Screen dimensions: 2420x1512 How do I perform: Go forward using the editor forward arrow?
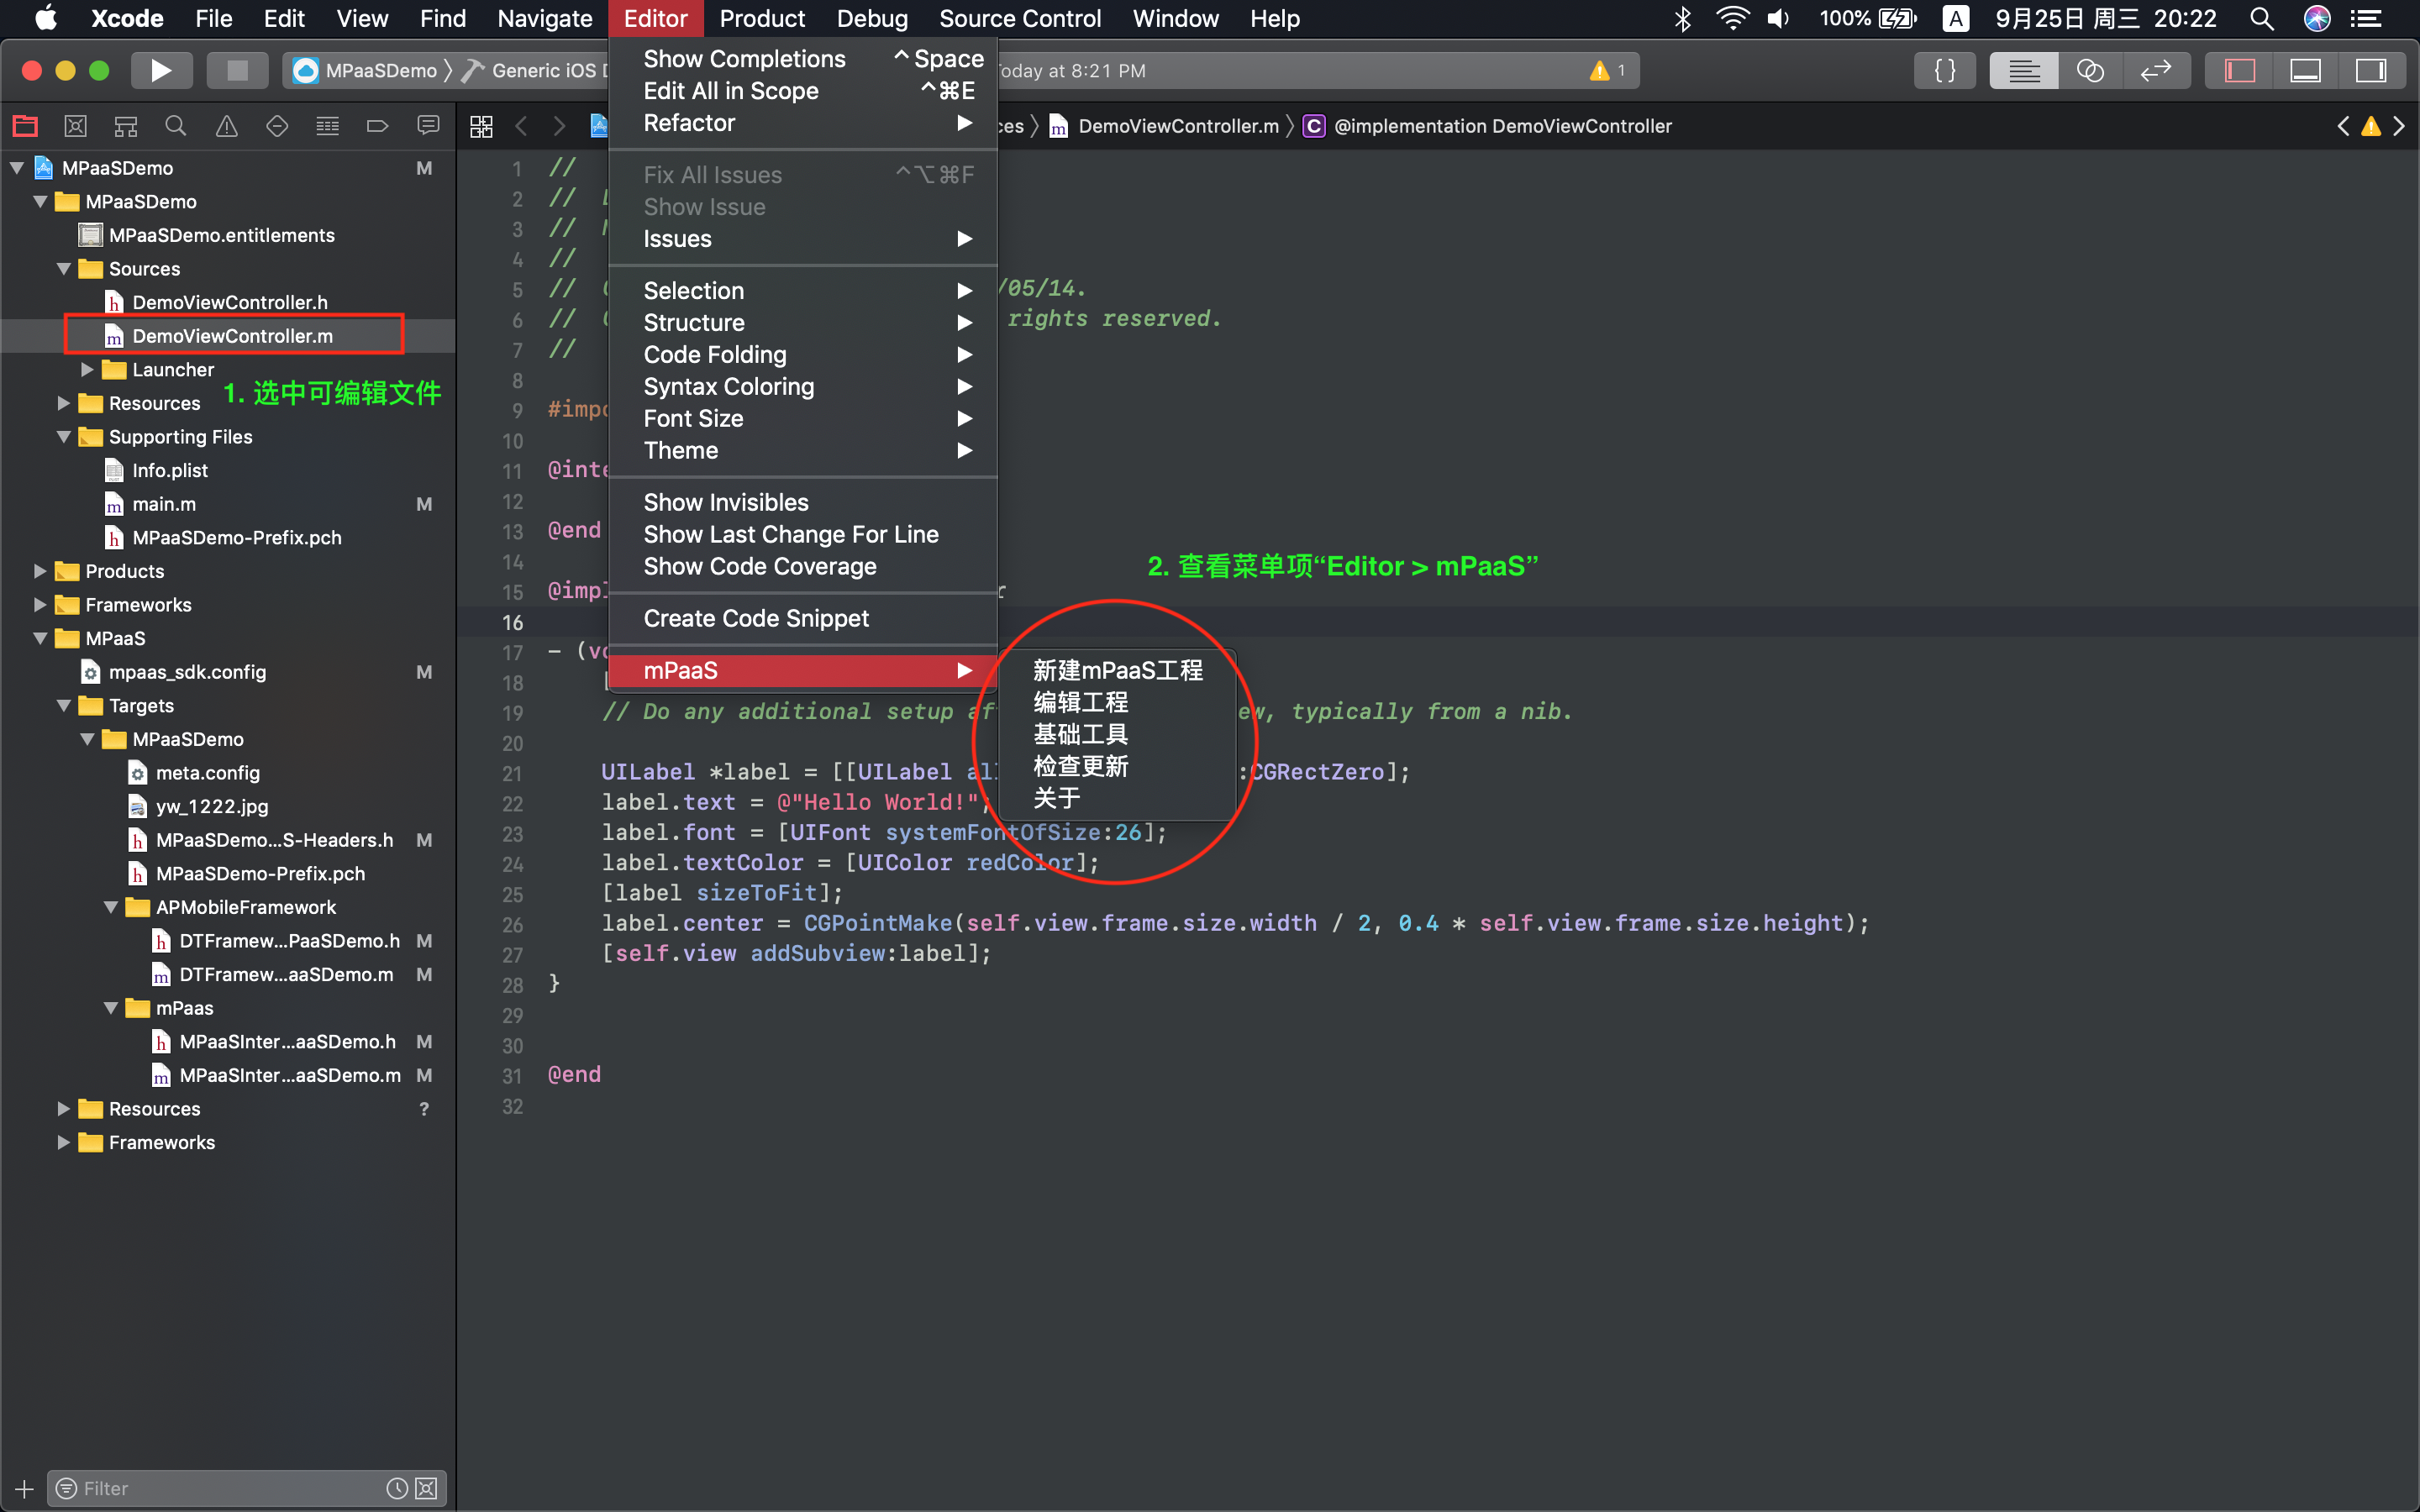point(559,126)
